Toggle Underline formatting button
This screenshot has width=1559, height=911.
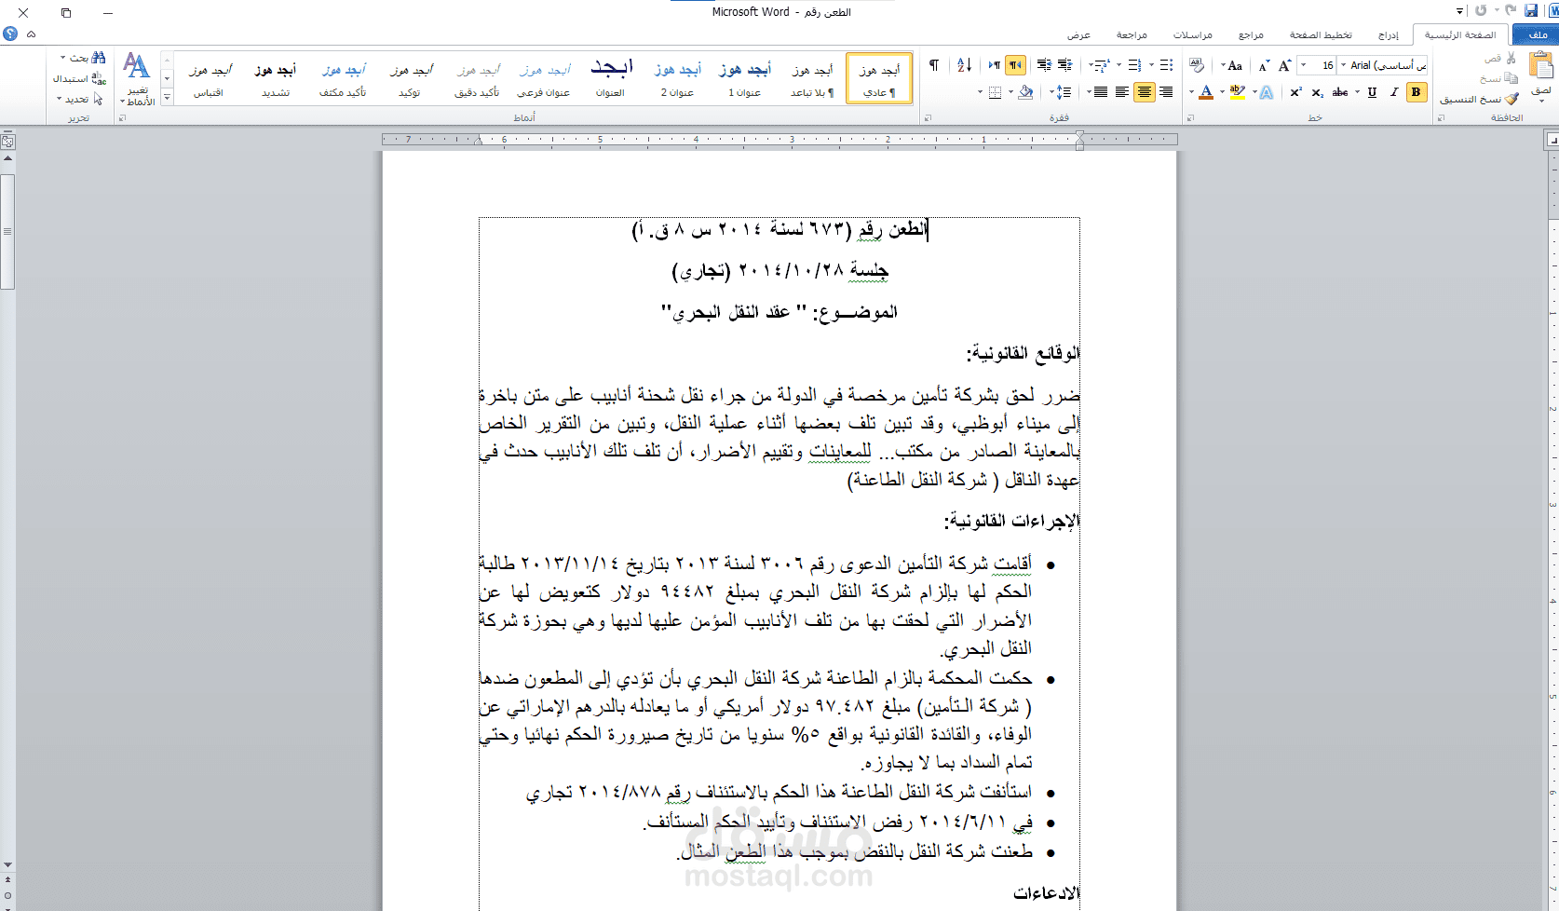[1372, 92]
